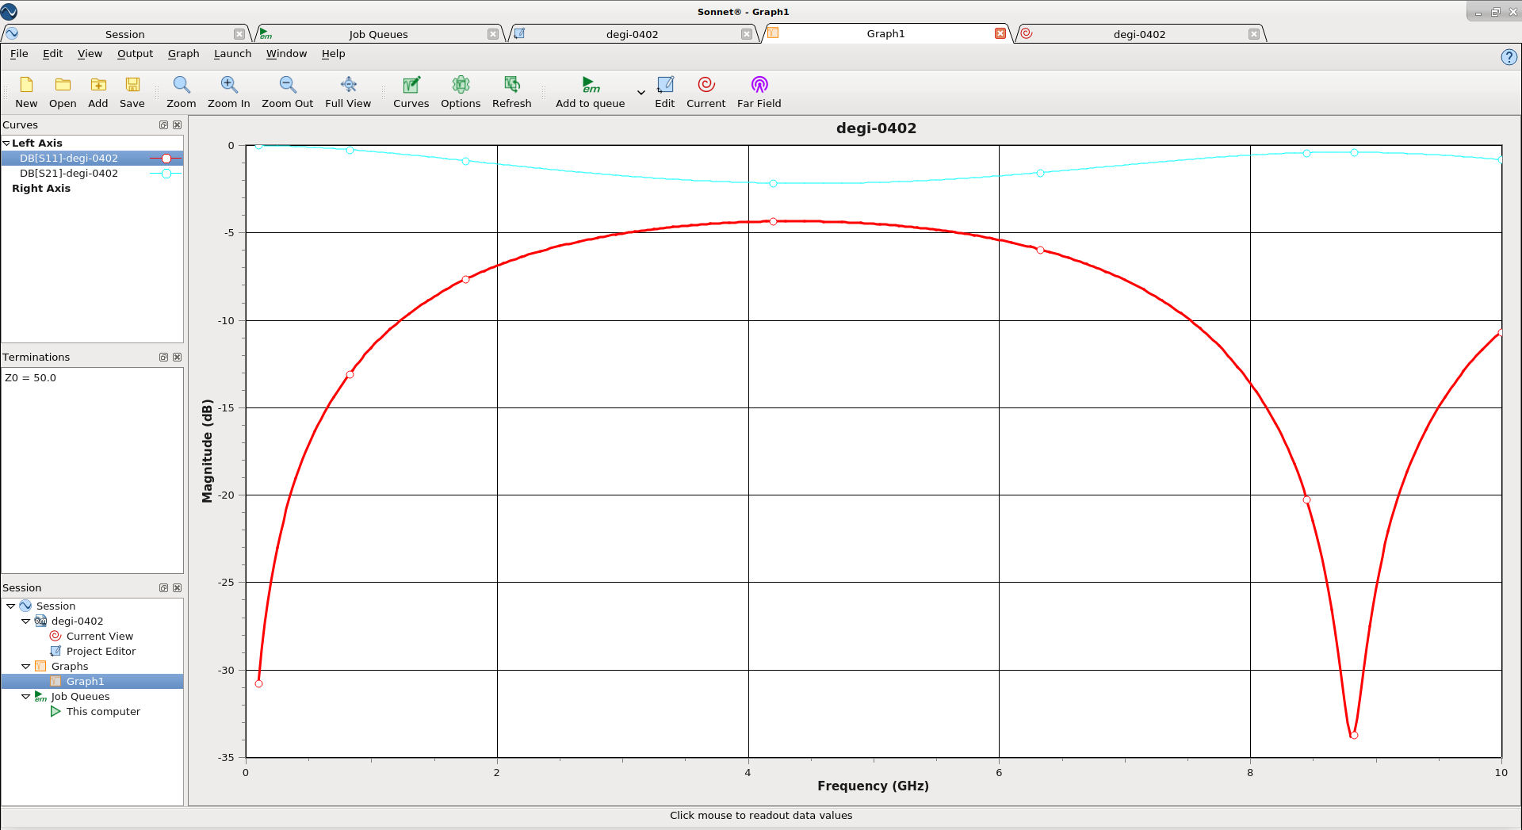Click the Zoom In tool
This screenshot has width=1522, height=830.
click(x=229, y=92)
